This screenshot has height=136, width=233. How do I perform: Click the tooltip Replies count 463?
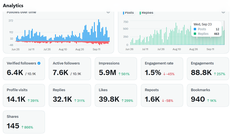217,34
